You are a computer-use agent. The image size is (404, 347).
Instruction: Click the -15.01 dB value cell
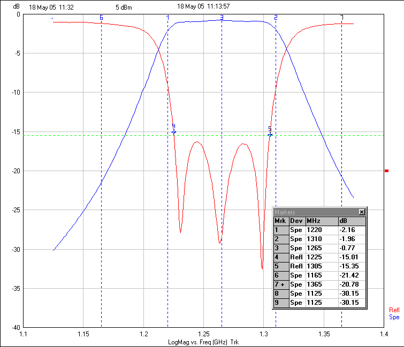point(352,257)
